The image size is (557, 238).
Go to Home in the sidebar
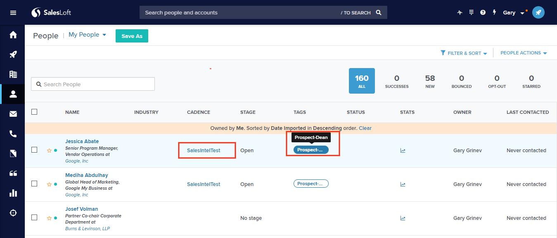click(x=13, y=35)
